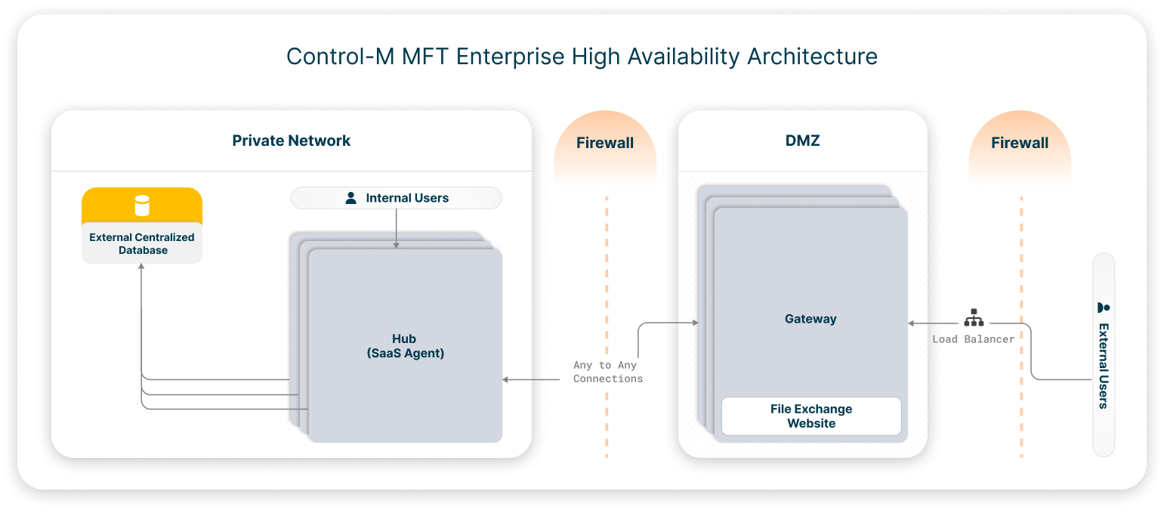
Task: Click the Control-M MFT Enterprise diagram title
Action: tap(582, 57)
